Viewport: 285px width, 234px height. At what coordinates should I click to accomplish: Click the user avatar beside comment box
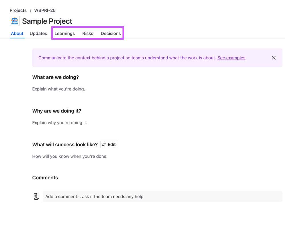[36, 196]
